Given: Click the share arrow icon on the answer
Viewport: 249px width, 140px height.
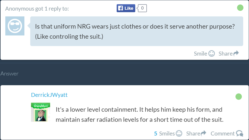Looking at the screenshot, I should 204,133.
